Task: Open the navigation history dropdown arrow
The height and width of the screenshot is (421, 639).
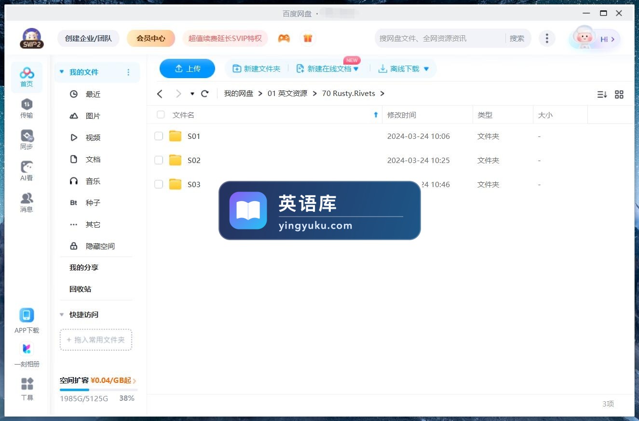Action: (x=192, y=94)
